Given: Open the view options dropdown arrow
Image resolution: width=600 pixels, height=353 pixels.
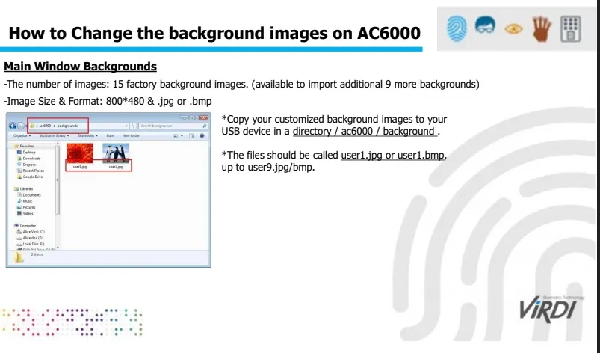Looking at the screenshot, I should (182, 136).
